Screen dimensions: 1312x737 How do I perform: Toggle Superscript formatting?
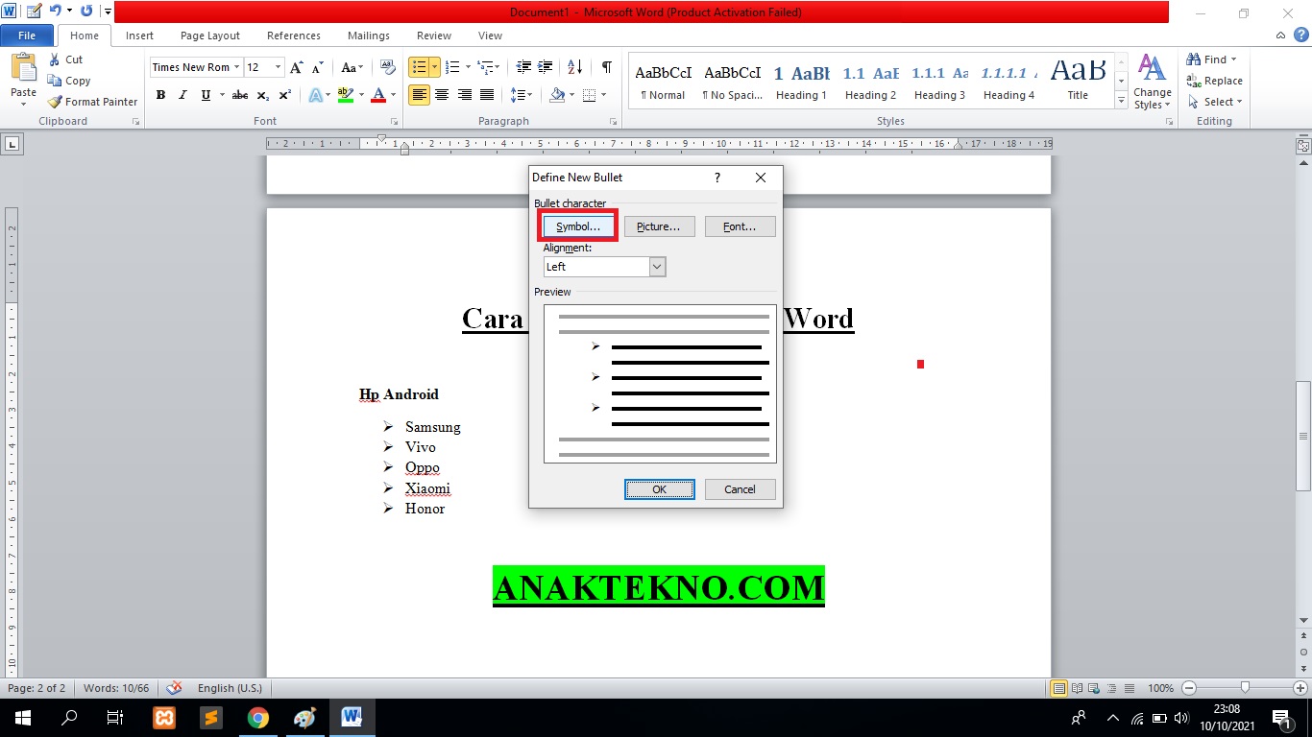pyautogui.click(x=284, y=95)
